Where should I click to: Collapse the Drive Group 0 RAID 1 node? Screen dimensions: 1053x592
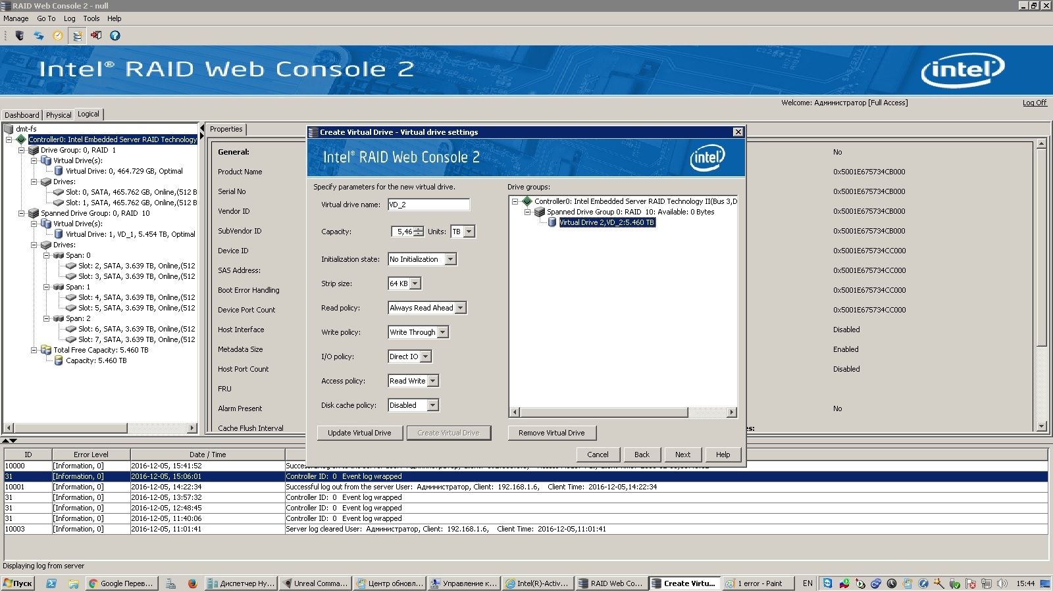click(22, 150)
